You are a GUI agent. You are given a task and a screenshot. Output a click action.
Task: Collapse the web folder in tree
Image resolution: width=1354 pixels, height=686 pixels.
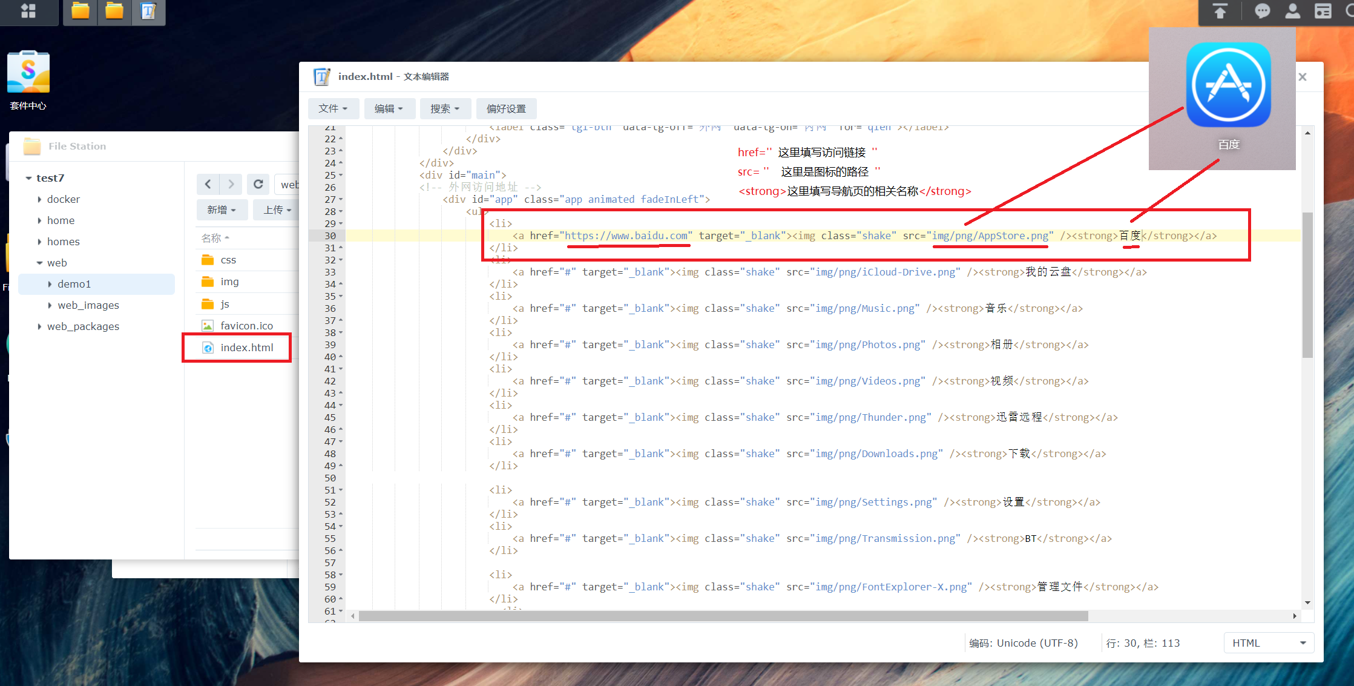[39, 263]
